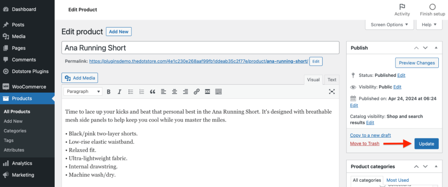Switch to the Text editor tab
The width and height of the screenshot is (448, 187).
(x=332, y=80)
